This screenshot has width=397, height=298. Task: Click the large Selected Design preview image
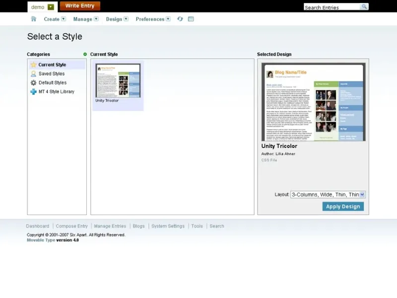click(x=314, y=102)
